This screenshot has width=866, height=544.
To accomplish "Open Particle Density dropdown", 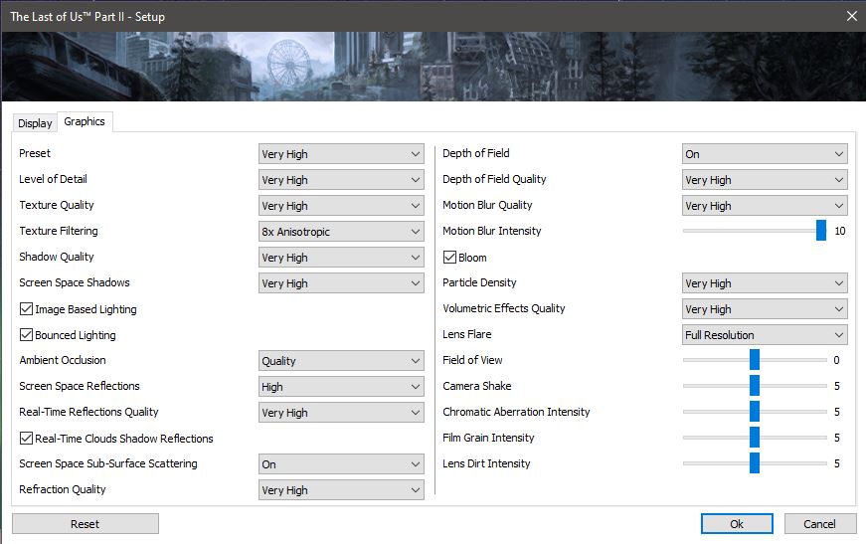I will [765, 283].
